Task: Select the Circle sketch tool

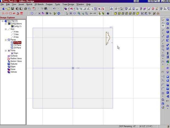Action: 163,46
